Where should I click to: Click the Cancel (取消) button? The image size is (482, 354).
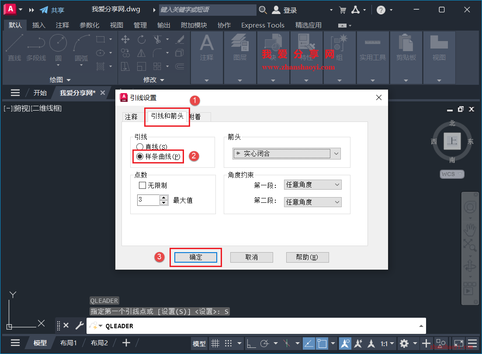251,257
